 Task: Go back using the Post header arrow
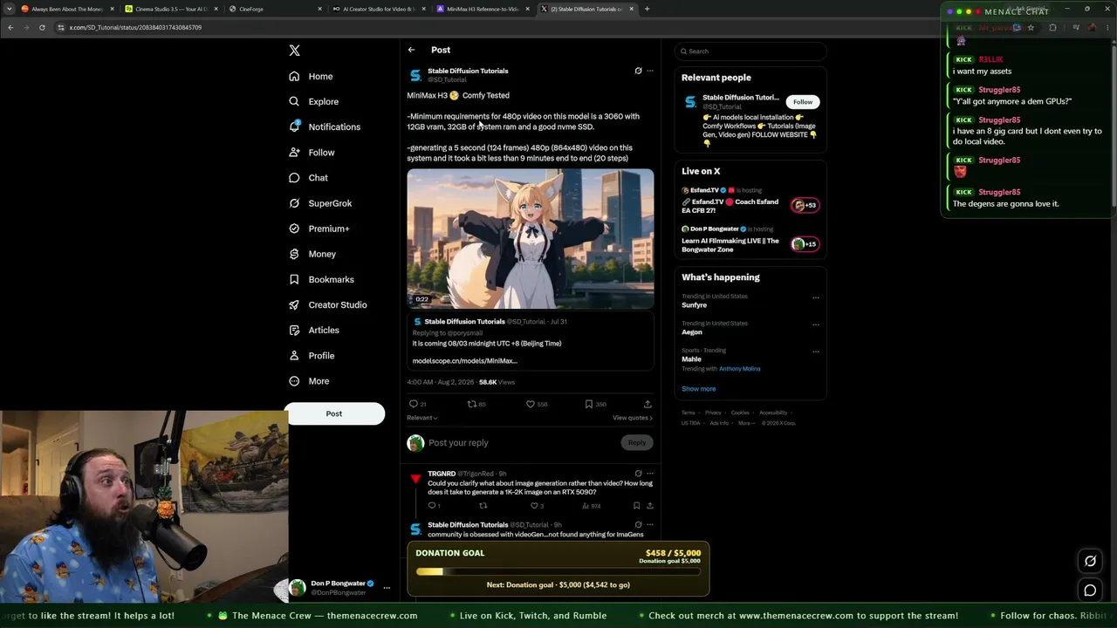[412, 50]
